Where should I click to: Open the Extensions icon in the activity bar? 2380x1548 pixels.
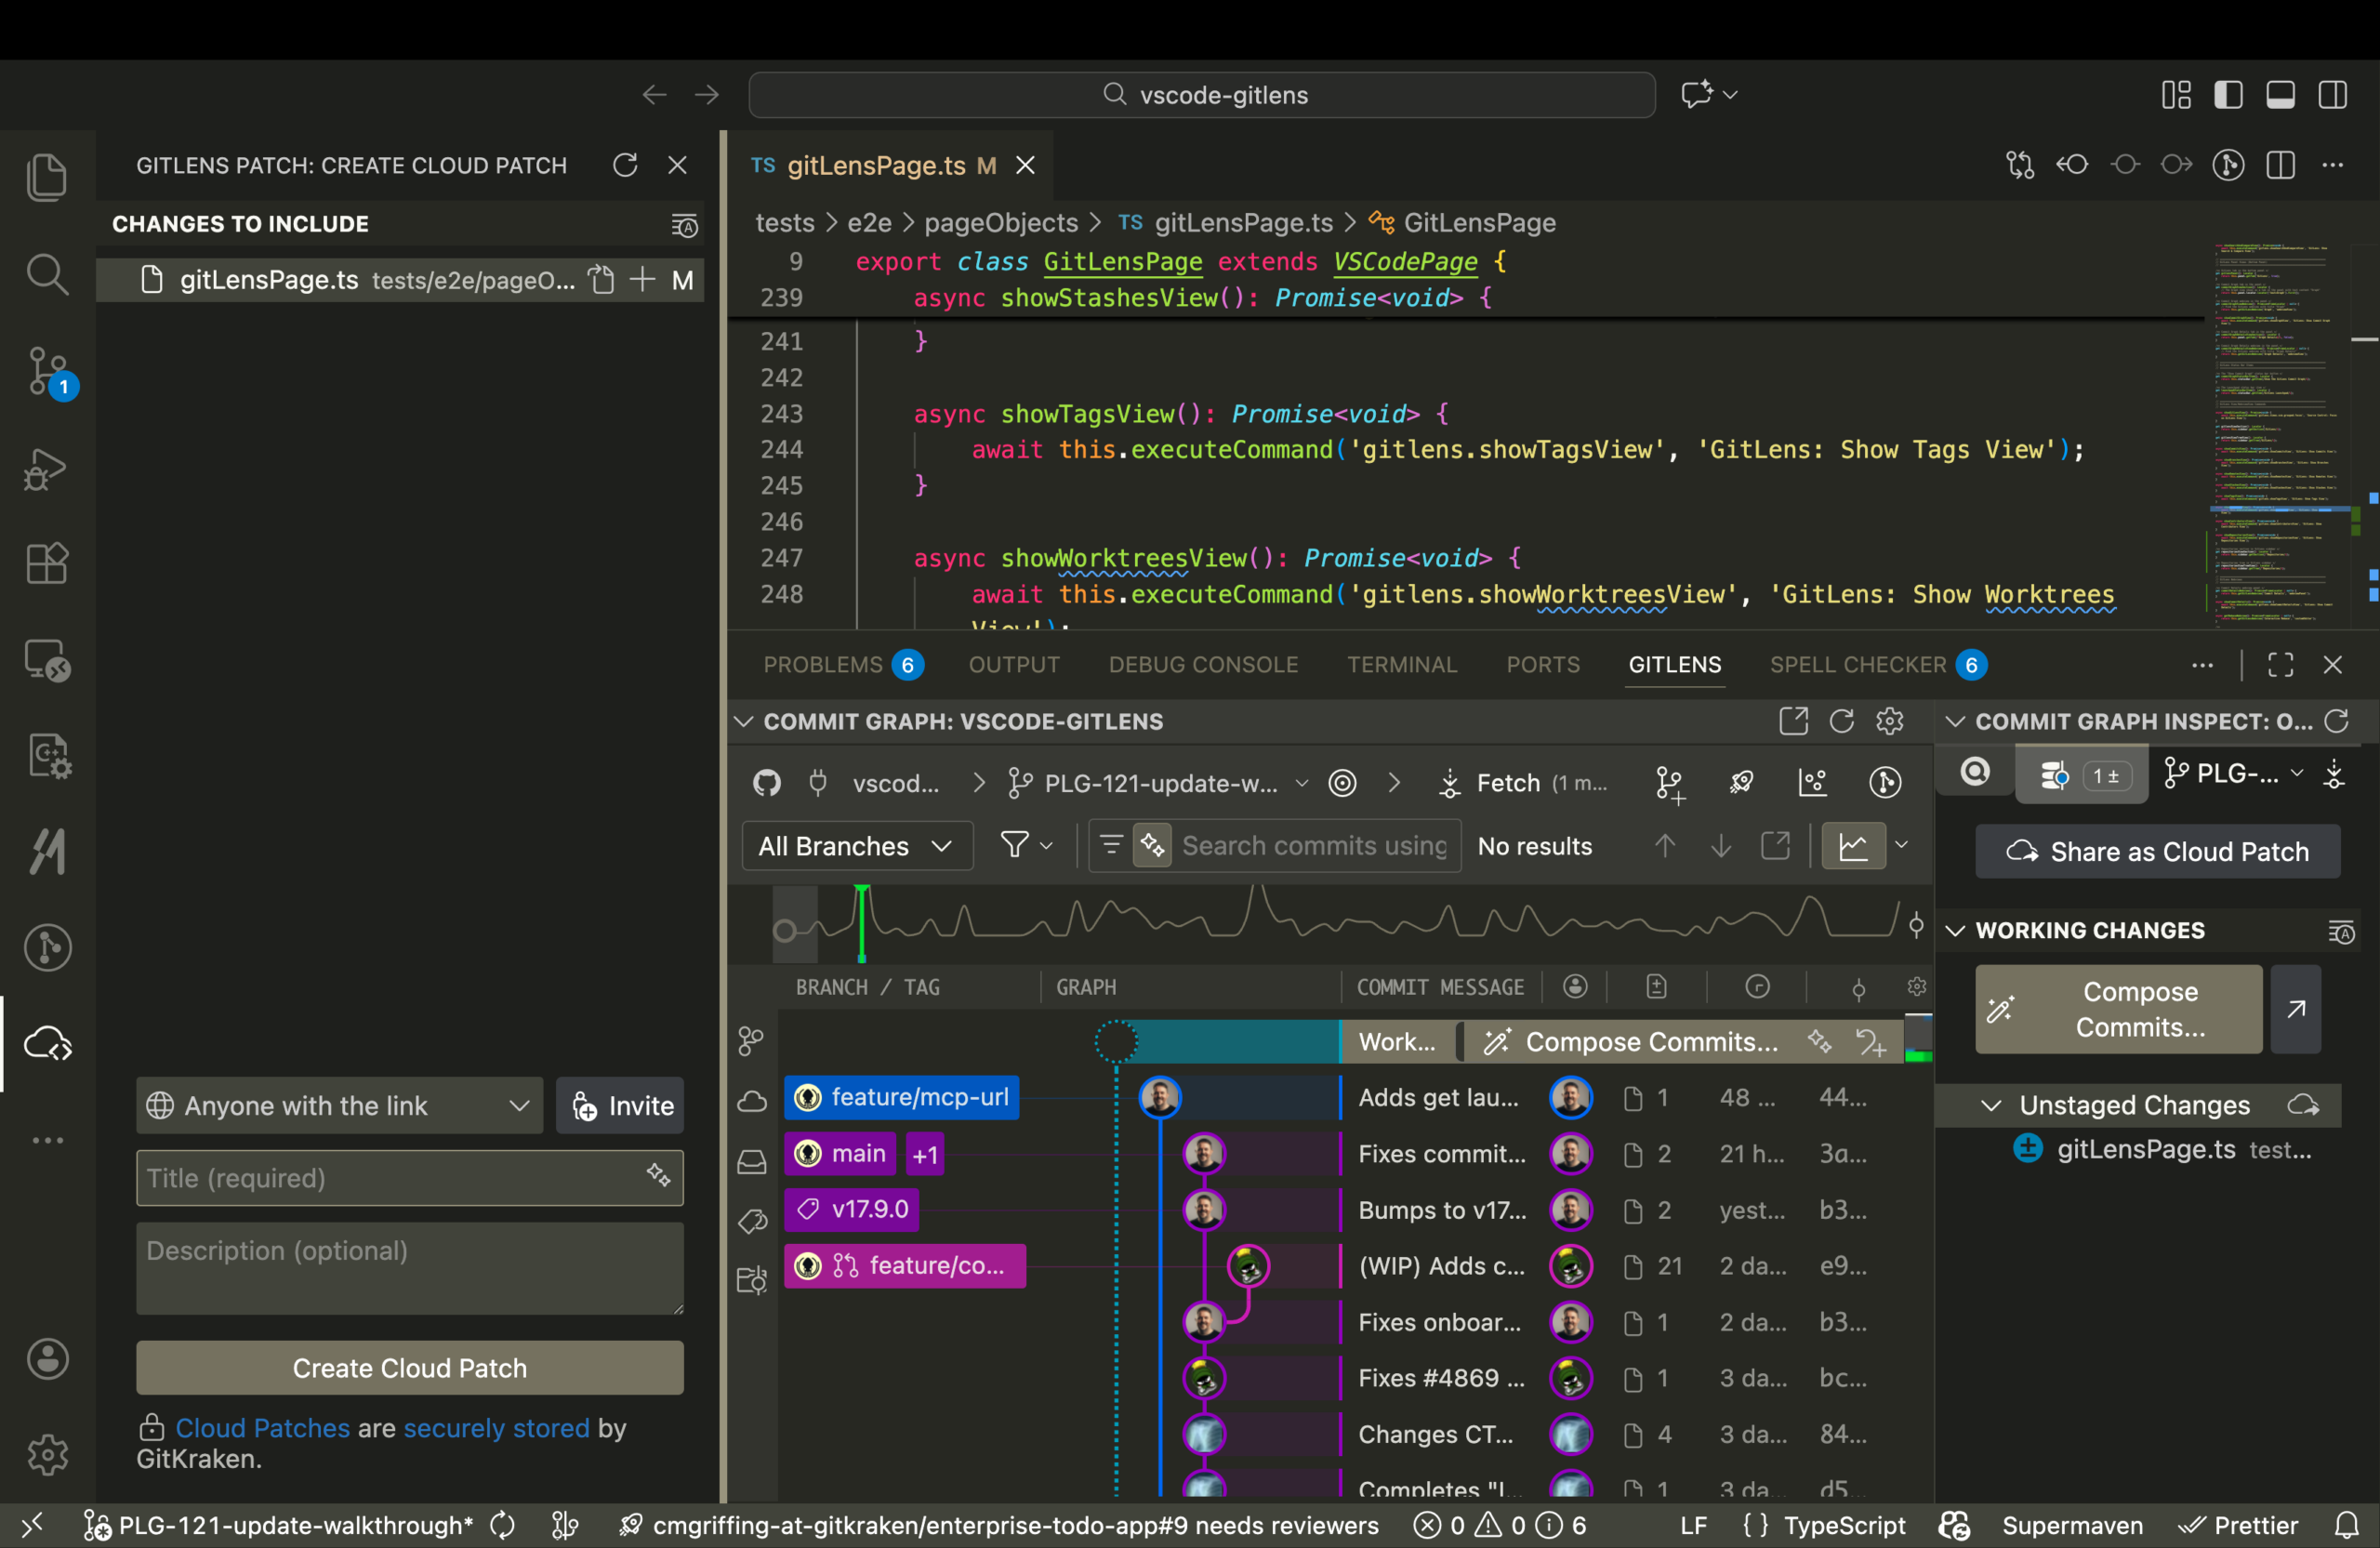point(47,563)
